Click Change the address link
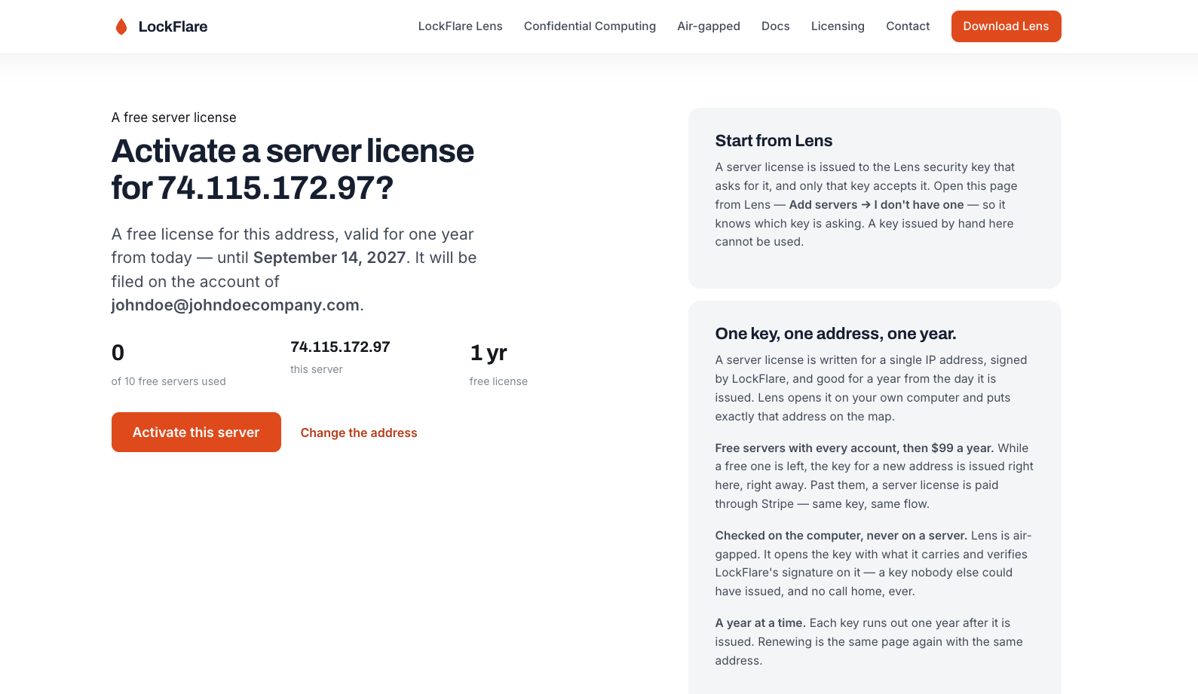Image resolution: width=1198 pixels, height=694 pixels. click(x=359, y=433)
